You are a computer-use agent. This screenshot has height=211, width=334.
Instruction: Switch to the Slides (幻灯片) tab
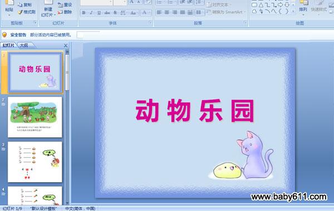click(x=8, y=46)
